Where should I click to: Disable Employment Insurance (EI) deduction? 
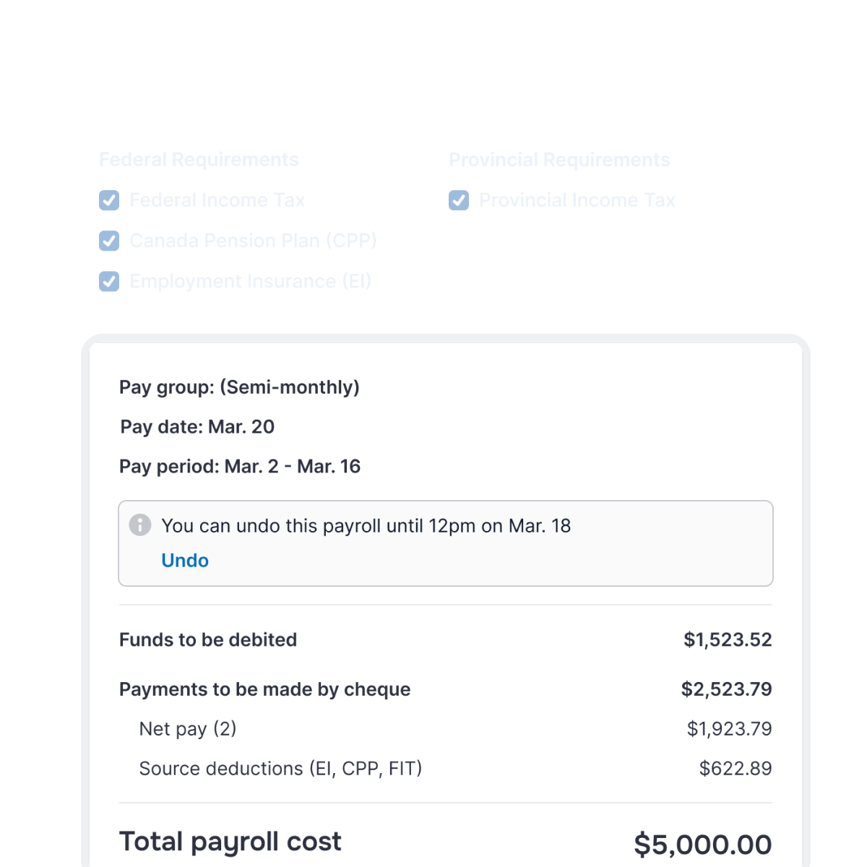click(108, 282)
